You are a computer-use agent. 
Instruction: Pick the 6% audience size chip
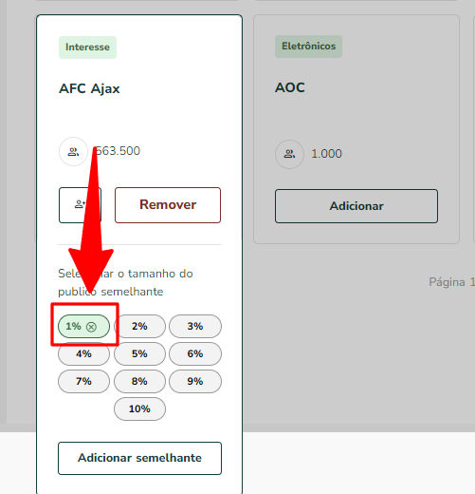[195, 353]
